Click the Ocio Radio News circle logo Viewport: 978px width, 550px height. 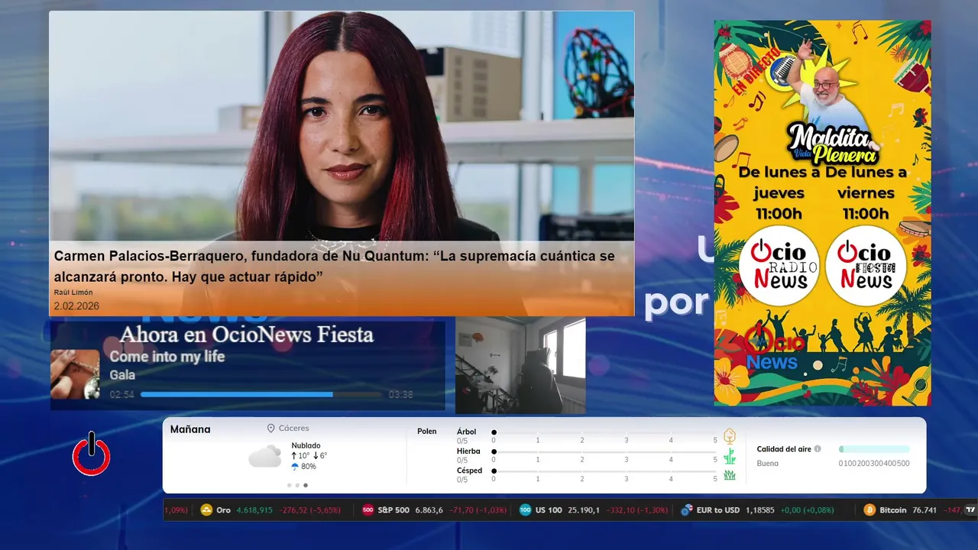[x=779, y=266]
